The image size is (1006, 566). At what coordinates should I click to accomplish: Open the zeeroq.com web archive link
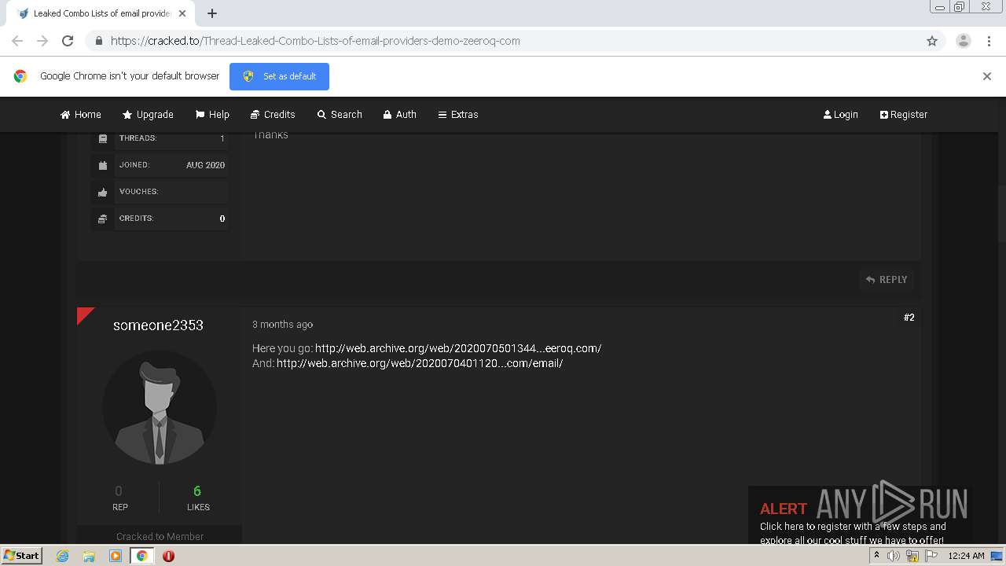point(458,348)
